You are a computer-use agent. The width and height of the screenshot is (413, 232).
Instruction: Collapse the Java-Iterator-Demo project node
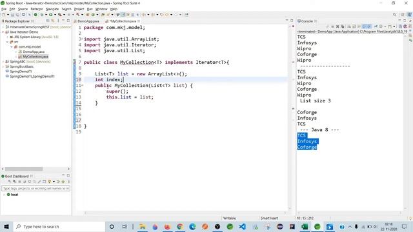click(3, 32)
